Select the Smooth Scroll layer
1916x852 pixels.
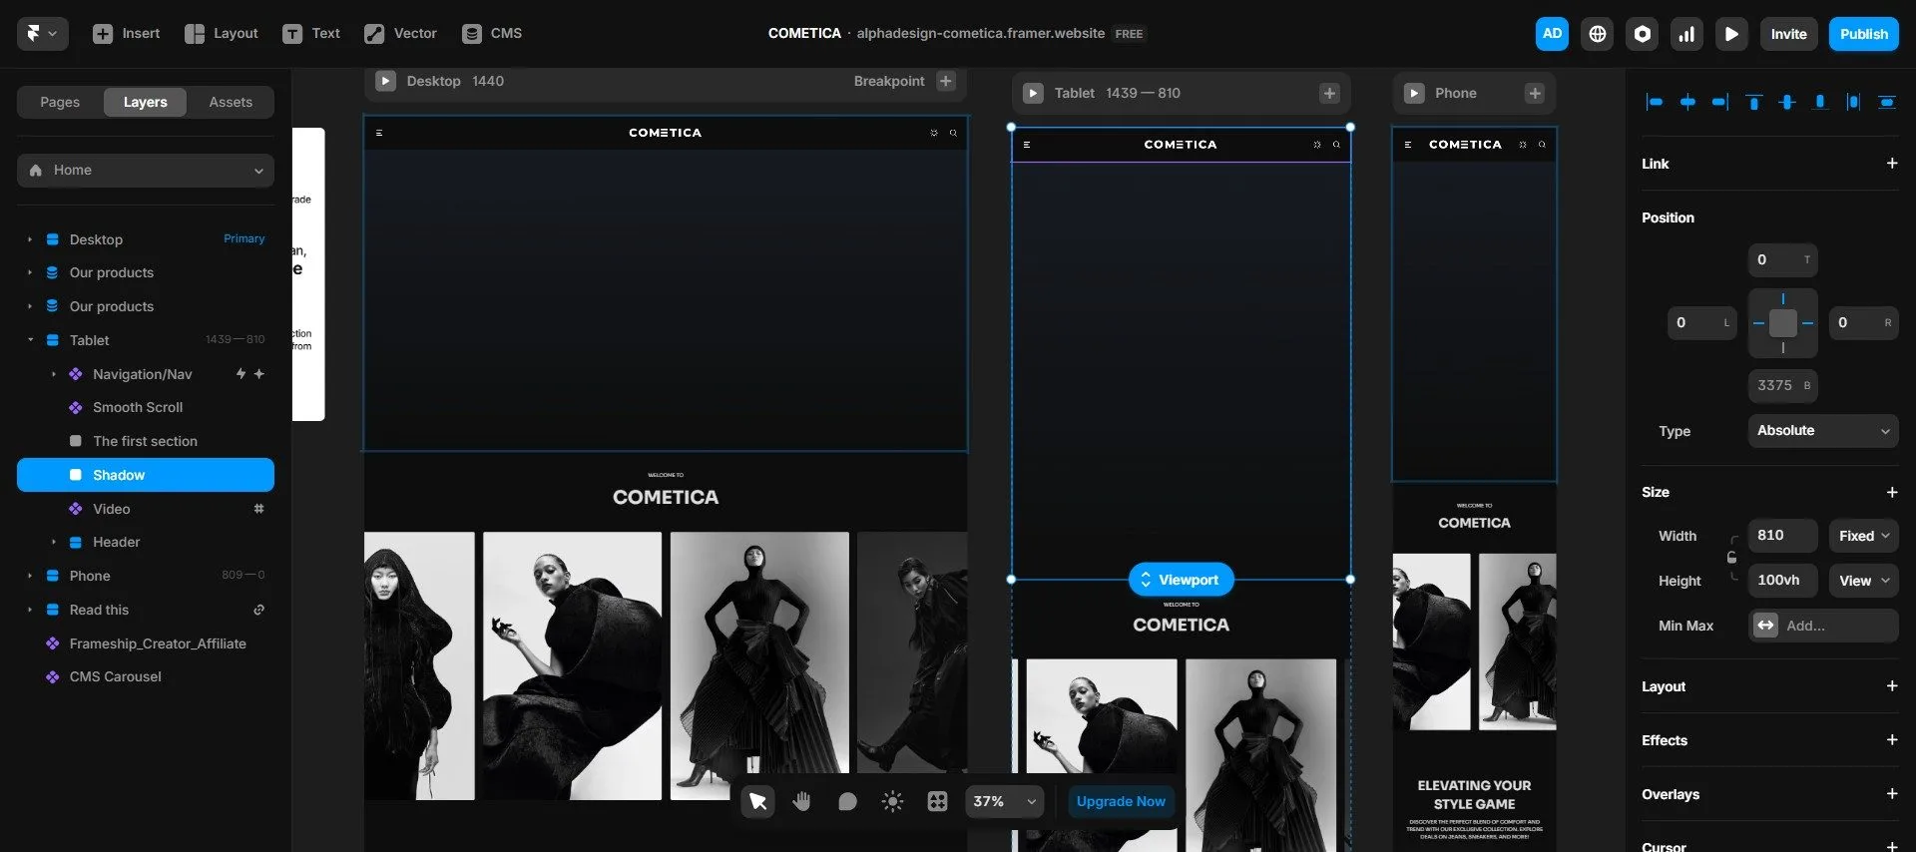pyautogui.click(x=146, y=407)
